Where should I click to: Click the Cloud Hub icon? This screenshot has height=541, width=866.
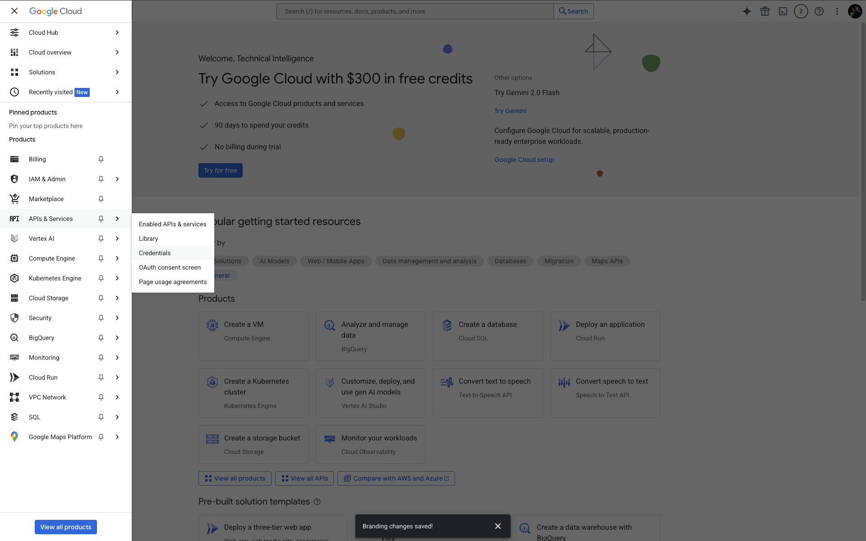[x=14, y=32]
